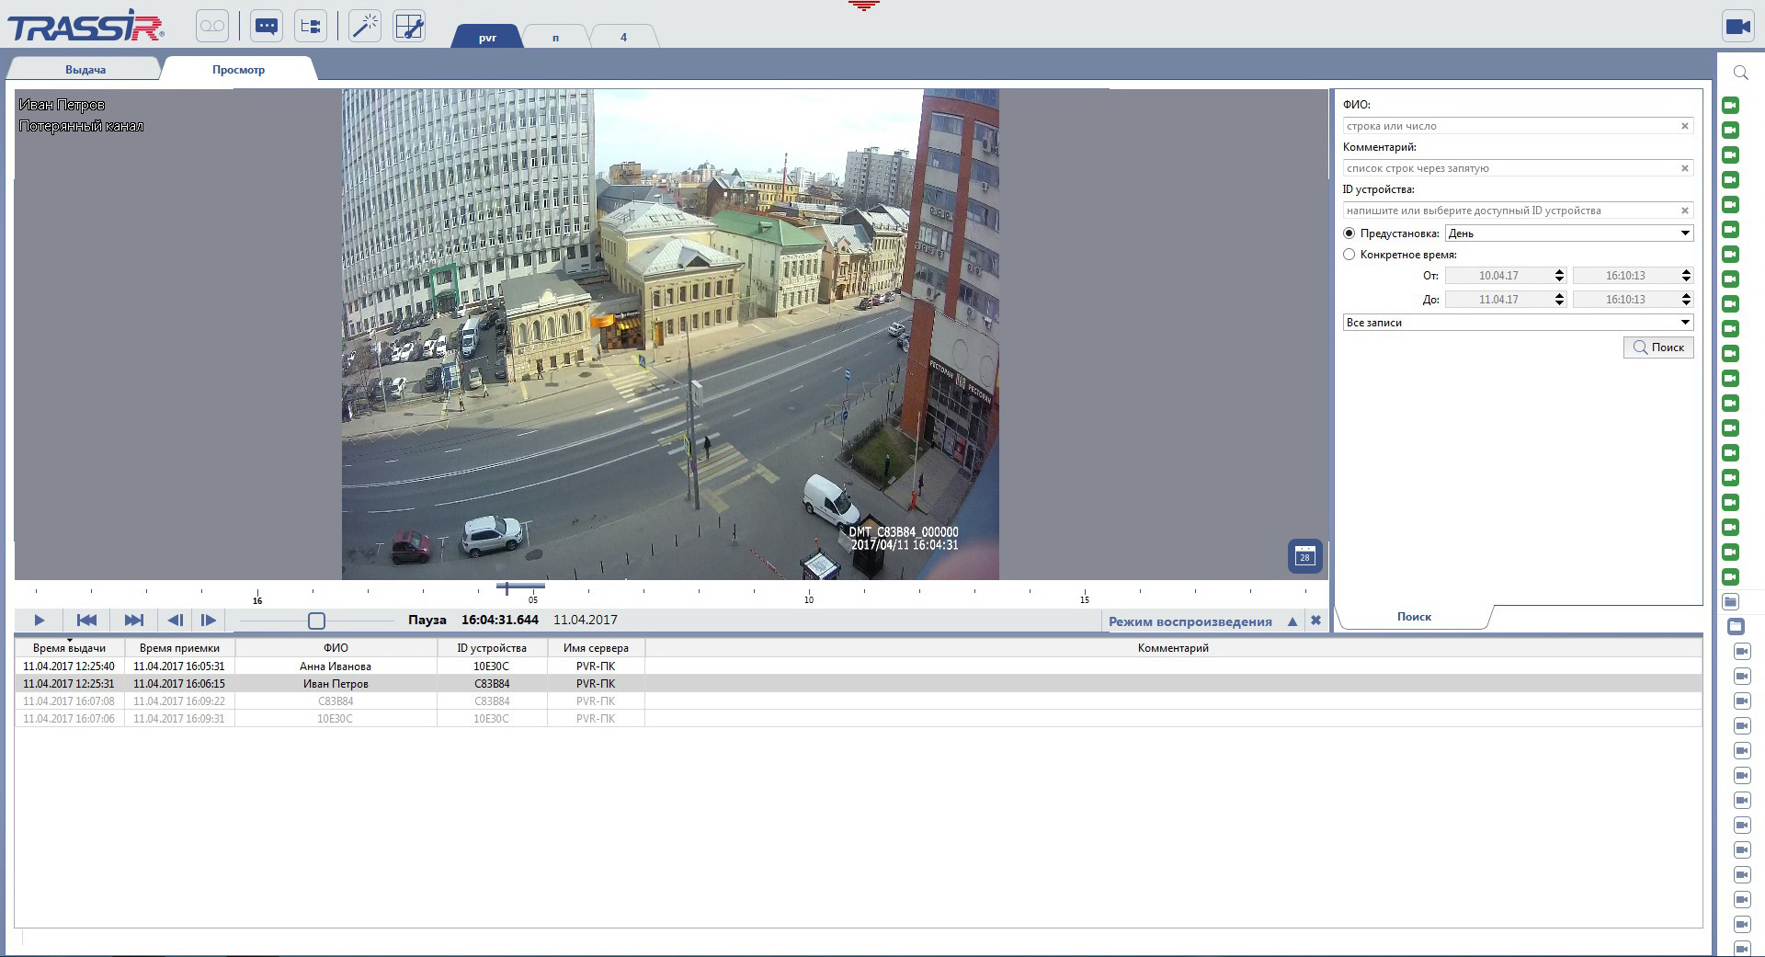
Task: Open the archive recordings tool
Action: (x=212, y=25)
